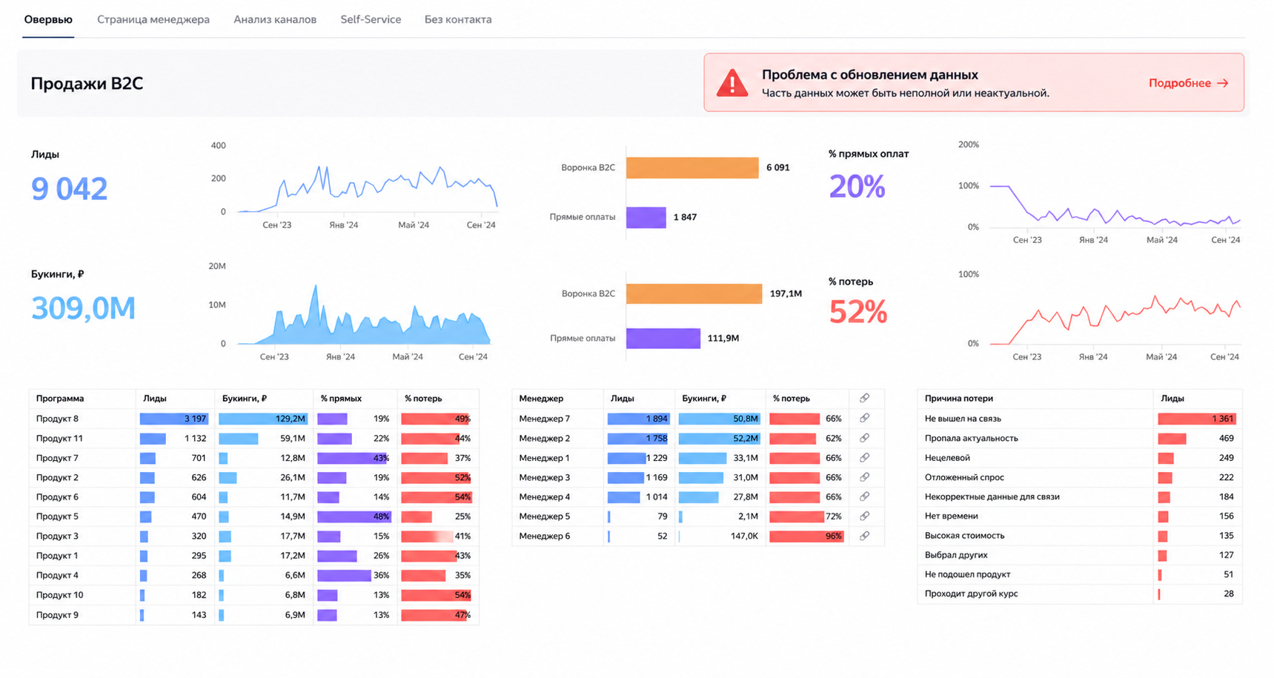The image size is (1274, 678).
Task: Click the purple Прямые оплаты bar labeled 1 847
Action: coord(646,217)
